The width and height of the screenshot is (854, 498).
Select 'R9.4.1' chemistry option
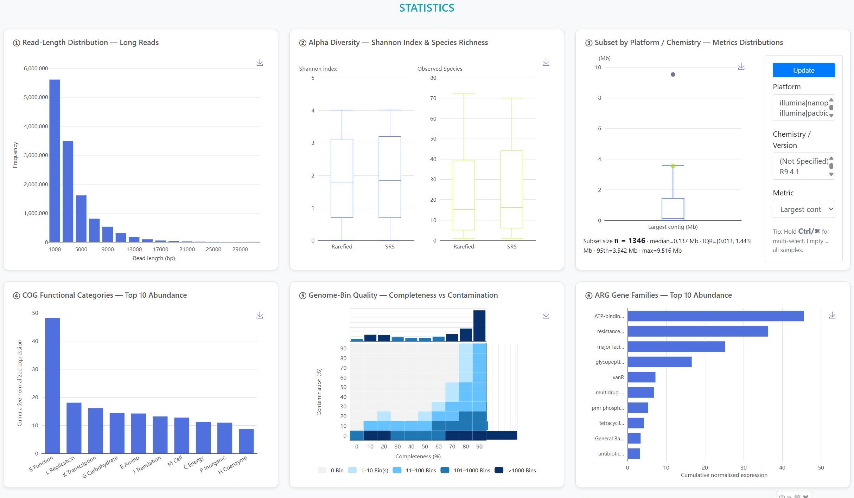(x=789, y=172)
